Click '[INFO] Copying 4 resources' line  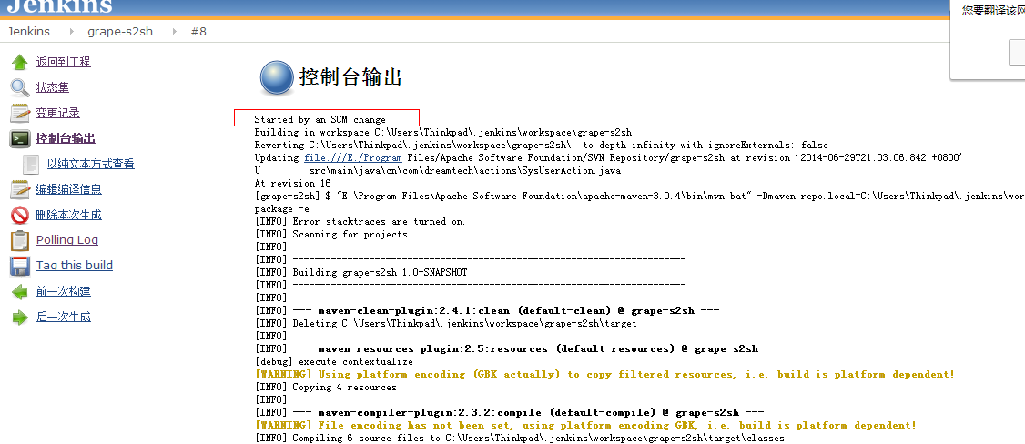(x=326, y=388)
